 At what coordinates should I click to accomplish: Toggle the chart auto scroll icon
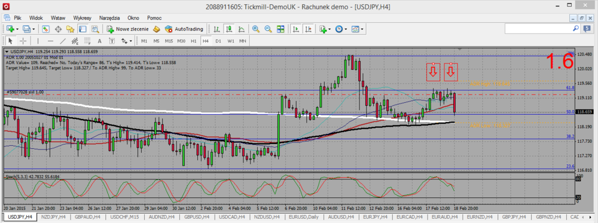click(295, 29)
